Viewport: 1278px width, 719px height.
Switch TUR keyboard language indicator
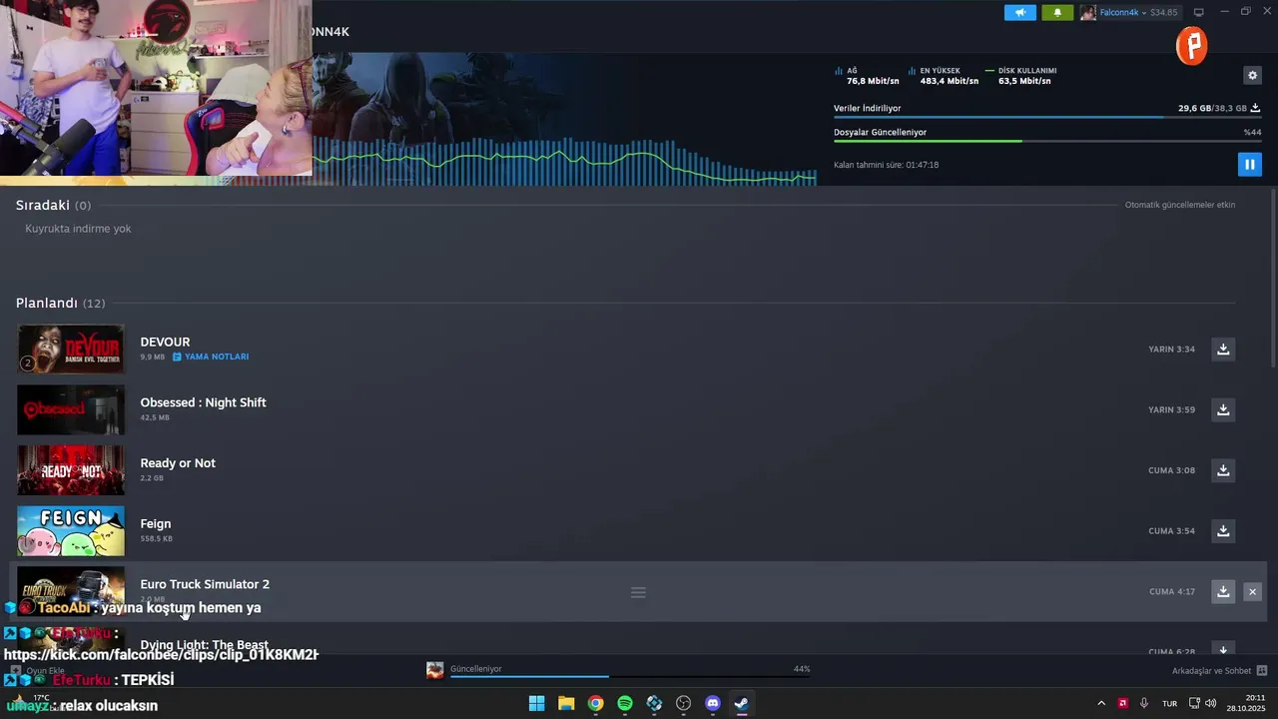point(1169,704)
